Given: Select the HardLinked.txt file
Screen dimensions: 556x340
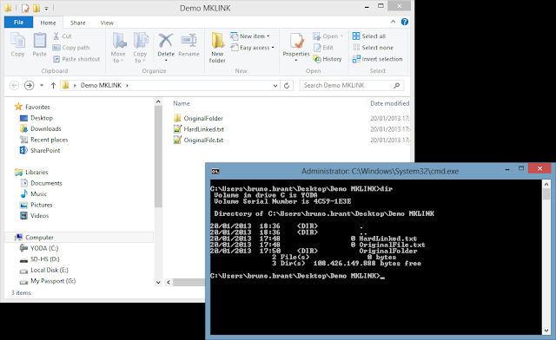Looking at the screenshot, I should (x=203, y=129).
